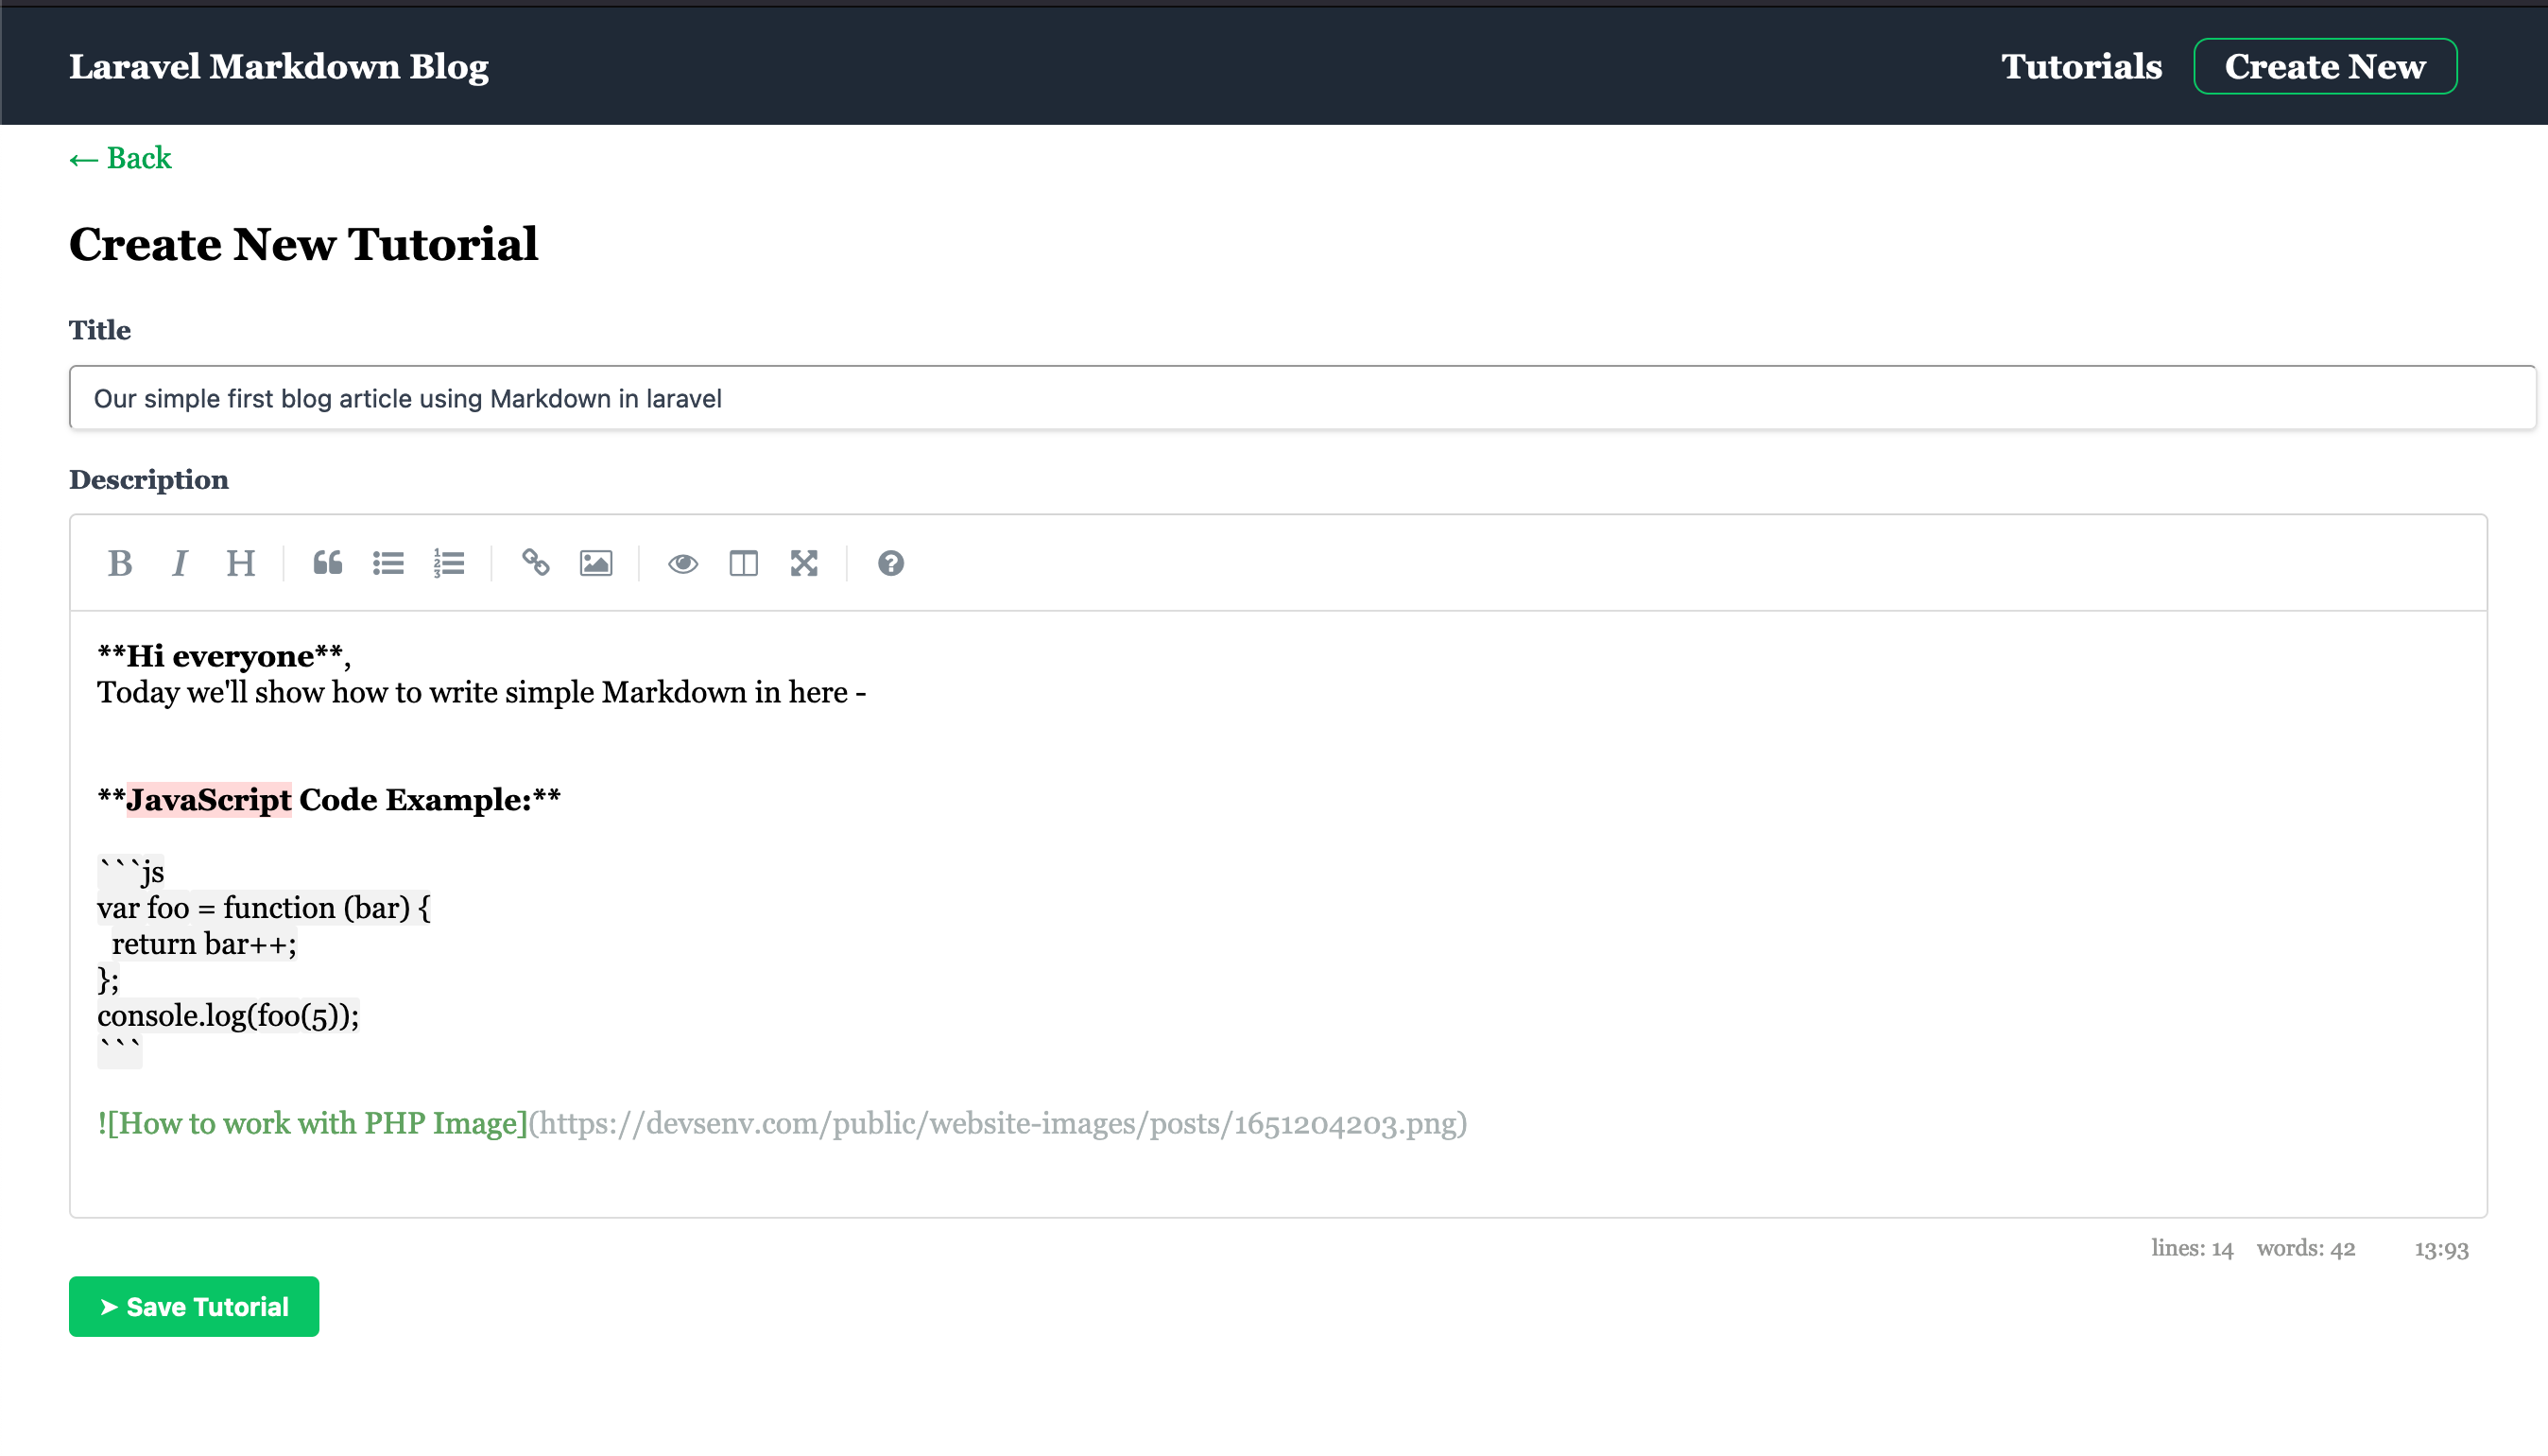Focus the Title input field

click(1302, 398)
